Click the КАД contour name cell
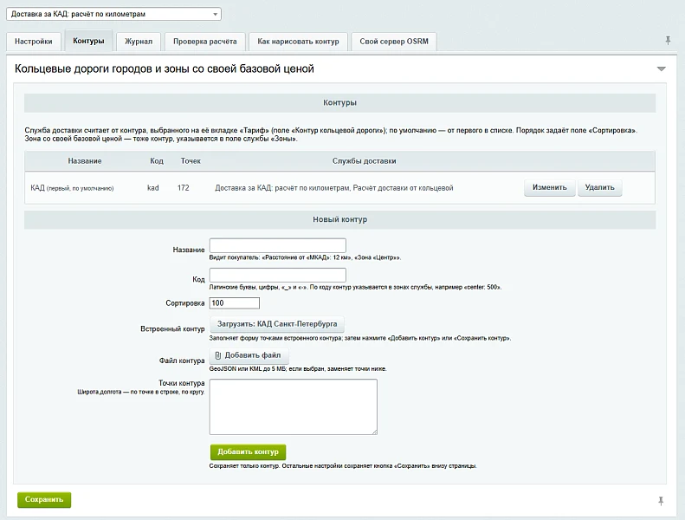Viewport: 685px width, 520px height. tap(72, 188)
